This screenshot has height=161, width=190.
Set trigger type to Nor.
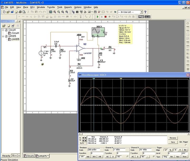pos(172,157)
